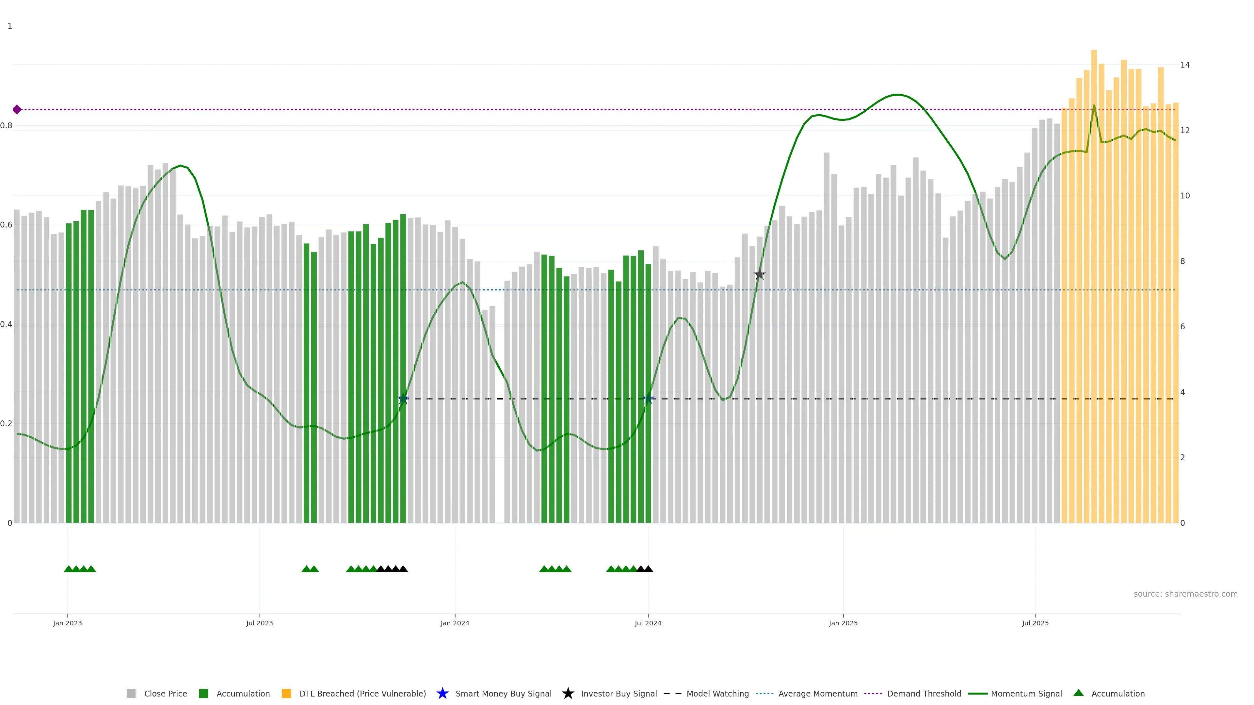
Task: Click the green Accumulation square legend swatch
Action: point(203,694)
